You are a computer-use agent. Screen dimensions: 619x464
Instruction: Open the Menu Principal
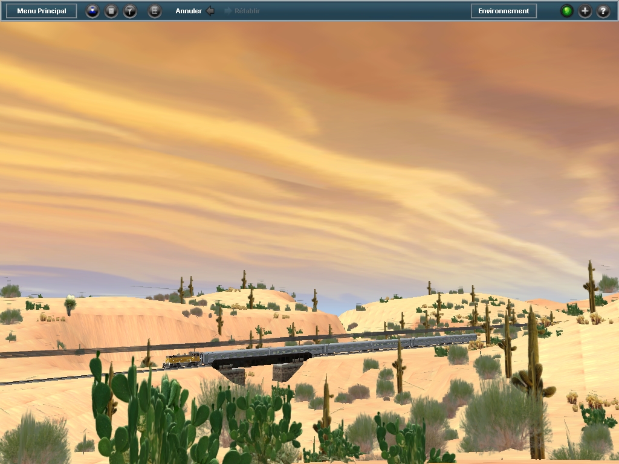tap(42, 11)
